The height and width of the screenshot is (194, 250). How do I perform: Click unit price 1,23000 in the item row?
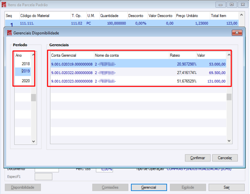tap(202, 23)
